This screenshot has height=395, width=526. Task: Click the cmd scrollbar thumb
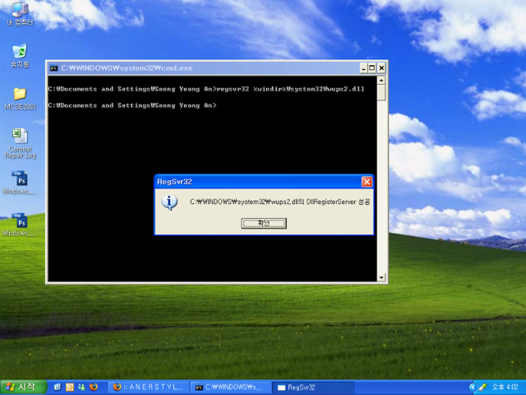point(381,93)
